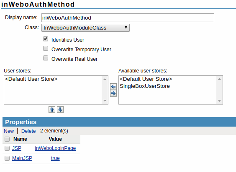Image resolution: width=236 pixels, height=172 pixels.
Task: Uncheck the Identifies User checkbox
Action: 46,39
